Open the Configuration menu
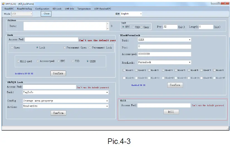The image size is (230, 147). 42,9
